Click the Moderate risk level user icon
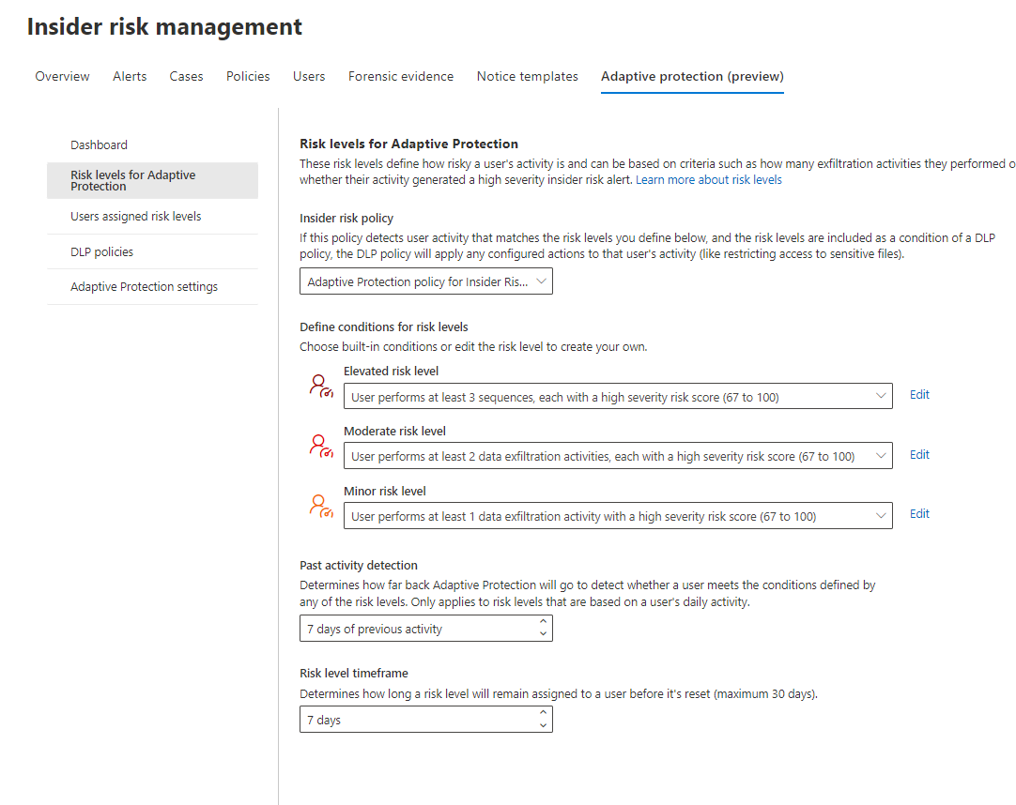 (x=321, y=447)
